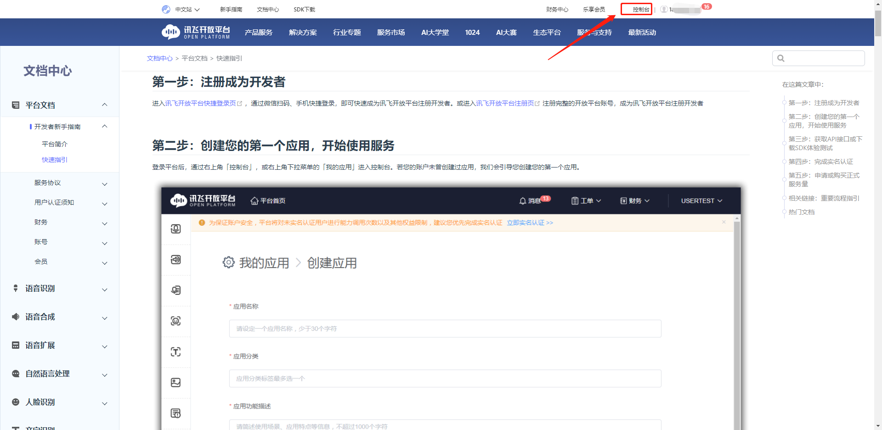Screen dimensions: 882x430
Task: Click inside the documentation search field
Action: point(822,58)
